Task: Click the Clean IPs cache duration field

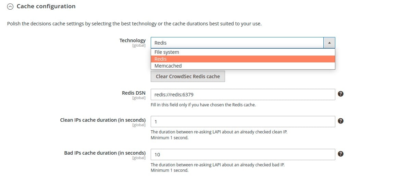Action: (243, 121)
